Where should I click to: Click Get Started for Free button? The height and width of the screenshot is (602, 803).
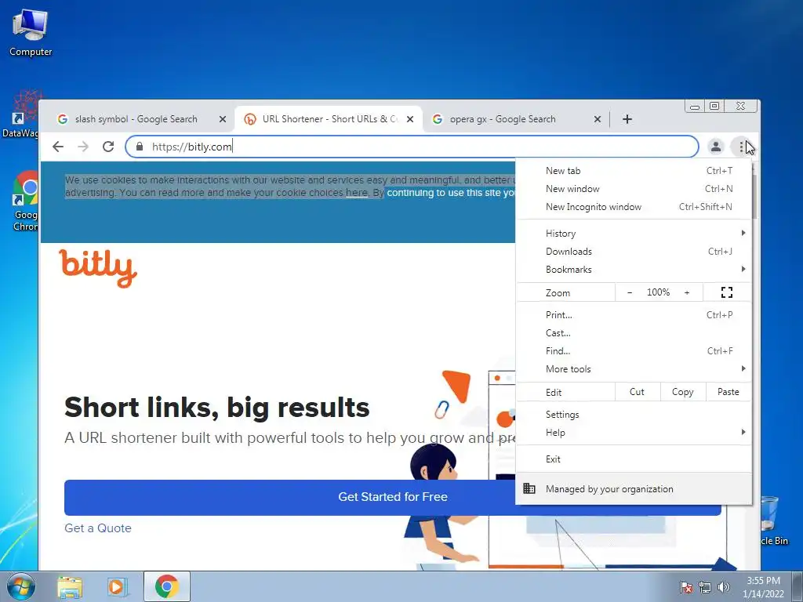tap(392, 497)
